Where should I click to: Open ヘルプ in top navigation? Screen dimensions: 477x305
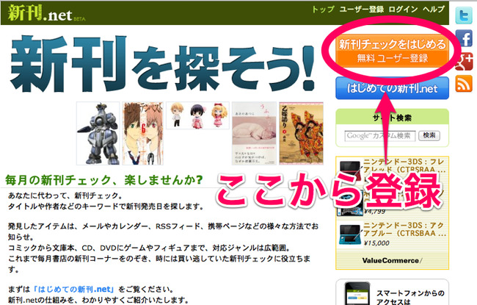[434, 10]
